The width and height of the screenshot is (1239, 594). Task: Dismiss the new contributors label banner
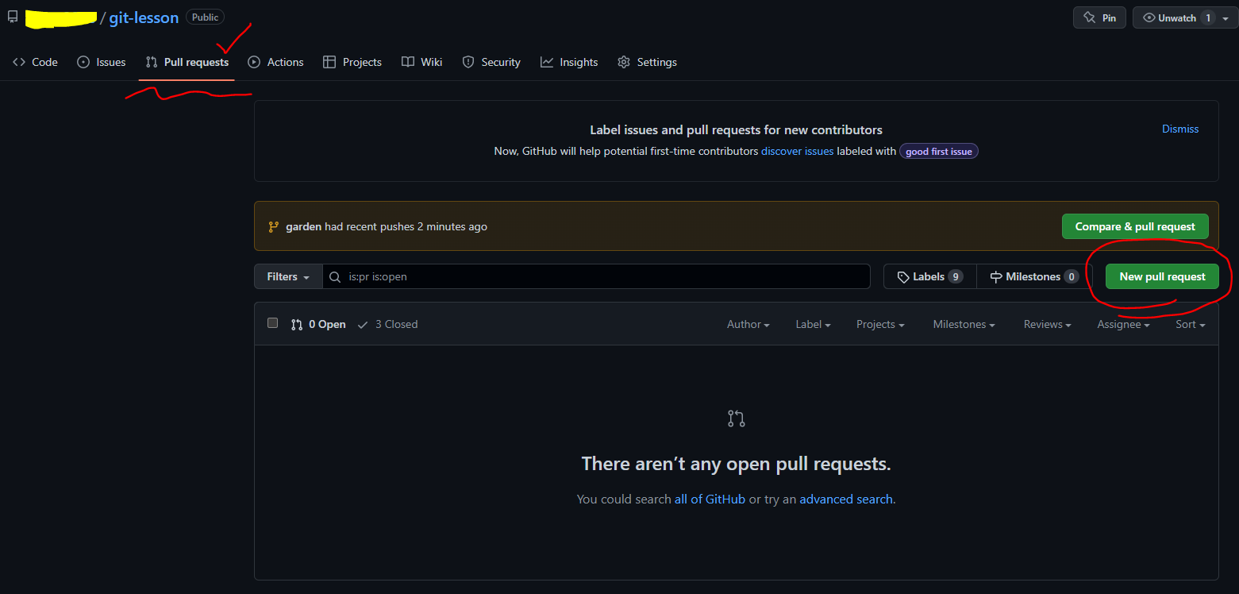pos(1180,129)
